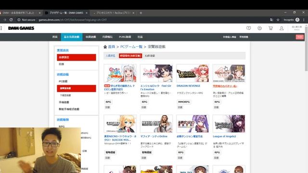Open the 東京NECRO game thumbnail
This screenshot has height=173, width=308.
pyautogui.click(x=120, y=124)
